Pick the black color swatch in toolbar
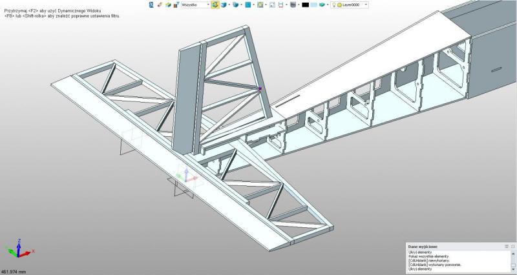Image resolution: width=517 pixels, height=275 pixels. (x=306, y=5)
